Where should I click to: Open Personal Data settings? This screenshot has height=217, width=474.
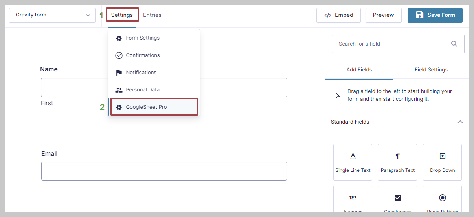click(154, 90)
